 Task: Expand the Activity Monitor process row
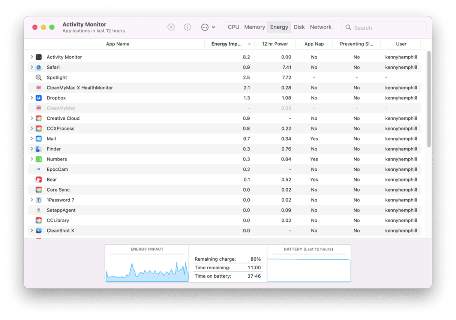(x=31, y=57)
